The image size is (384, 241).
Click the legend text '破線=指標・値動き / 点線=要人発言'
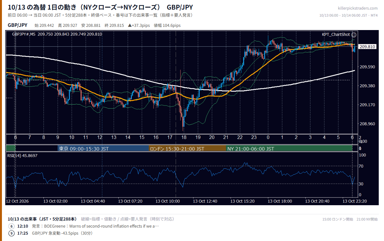coord(114,219)
